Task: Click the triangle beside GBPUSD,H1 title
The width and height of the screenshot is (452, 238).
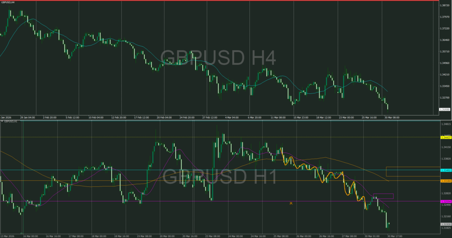Action: (x=2, y=121)
